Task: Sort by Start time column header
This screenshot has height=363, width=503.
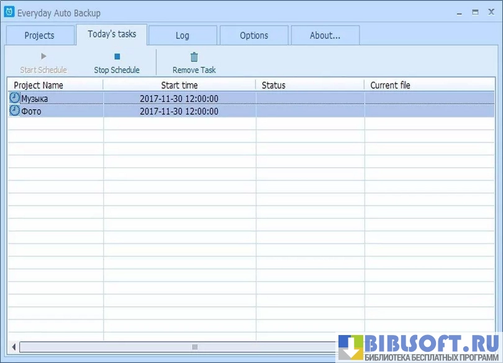Action: coord(179,85)
